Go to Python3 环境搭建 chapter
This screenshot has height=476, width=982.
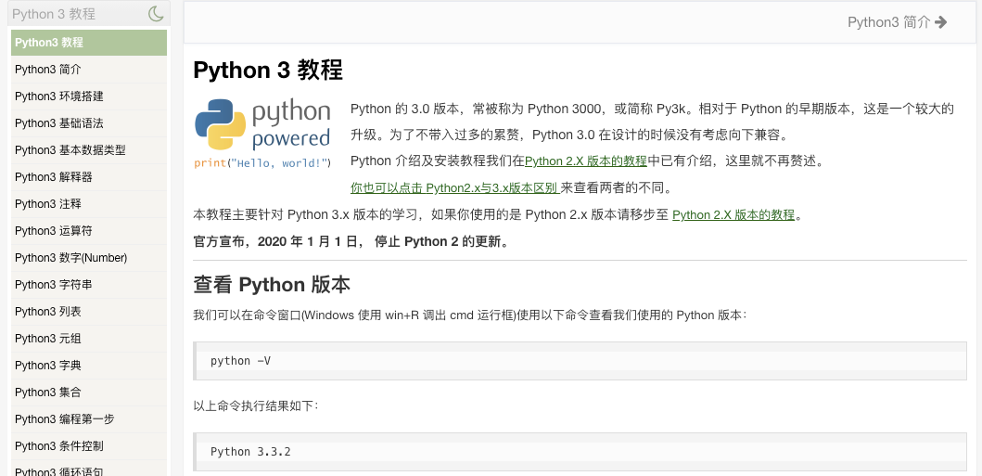click(x=89, y=96)
